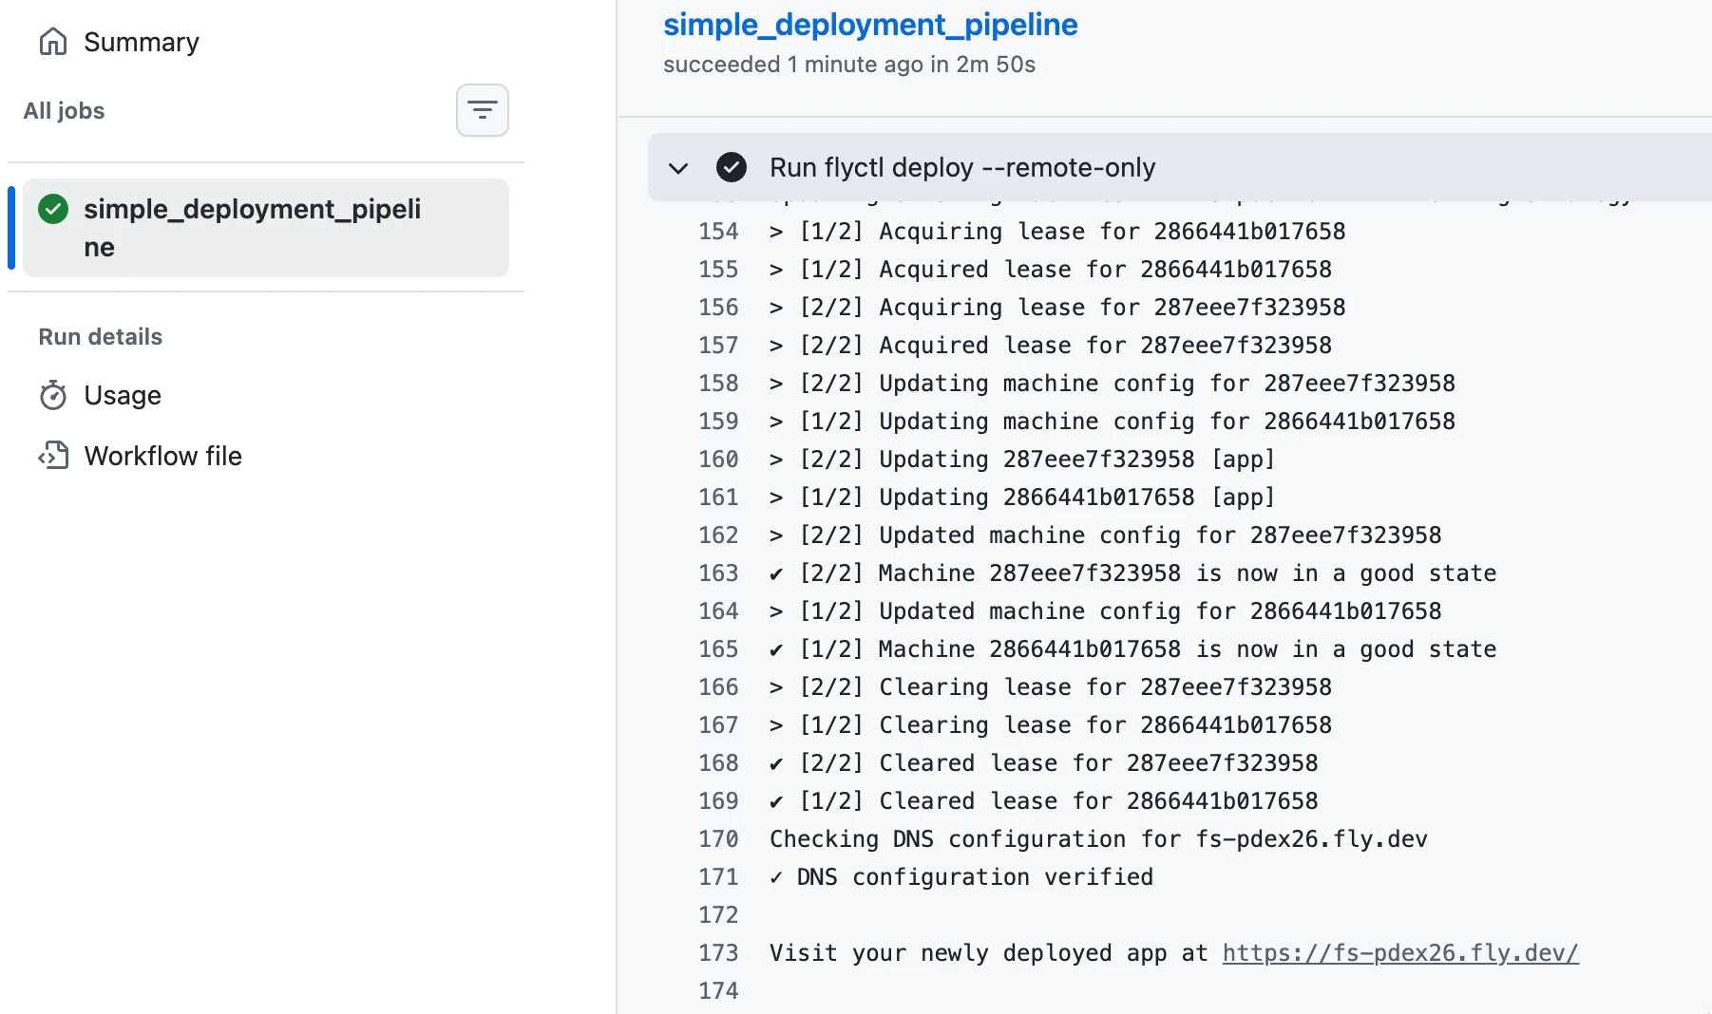
Task: Open the simple_deployment_pipeline title link
Action: pos(870,24)
